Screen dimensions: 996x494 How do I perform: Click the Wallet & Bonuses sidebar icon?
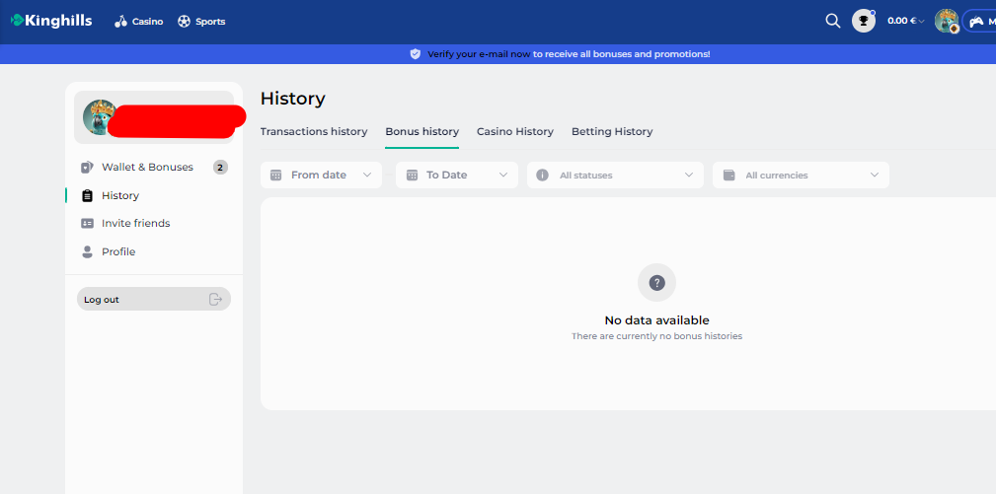87,168
